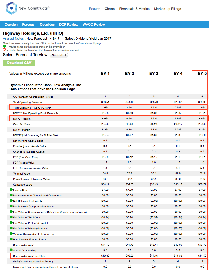Click green dot beside Net Deferred Tax Liability
Image resolution: width=209 pixels, height=272 pixels.
pyautogui.click(x=11, y=201)
